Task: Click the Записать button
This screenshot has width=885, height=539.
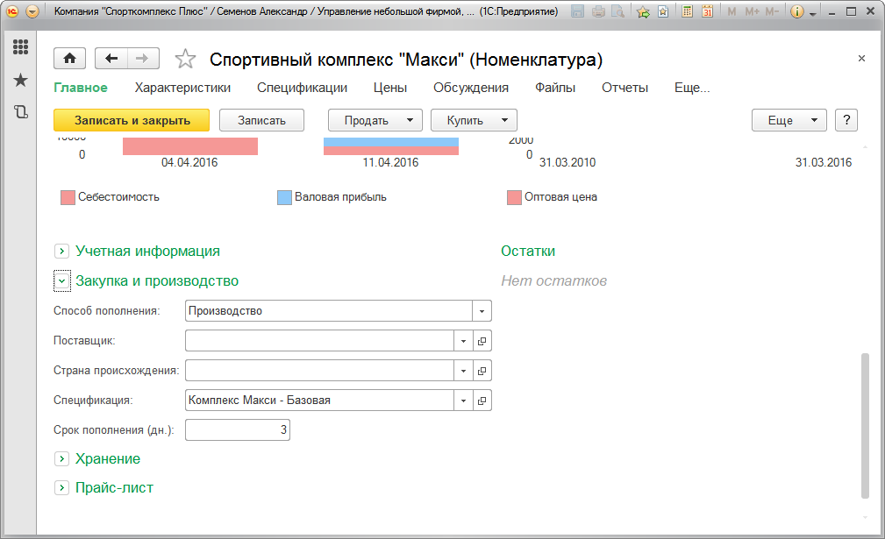Action: tap(261, 120)
